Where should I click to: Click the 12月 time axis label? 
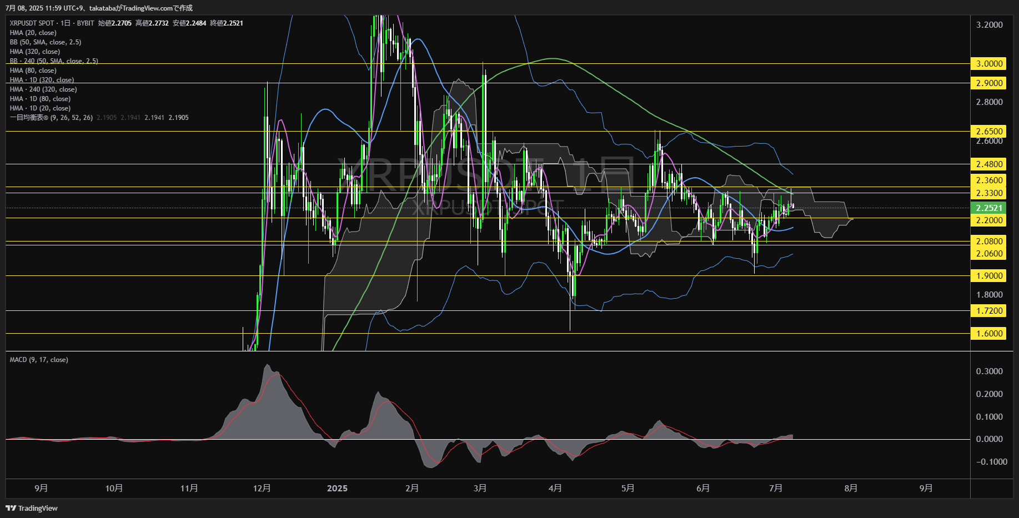click(262, 489)
